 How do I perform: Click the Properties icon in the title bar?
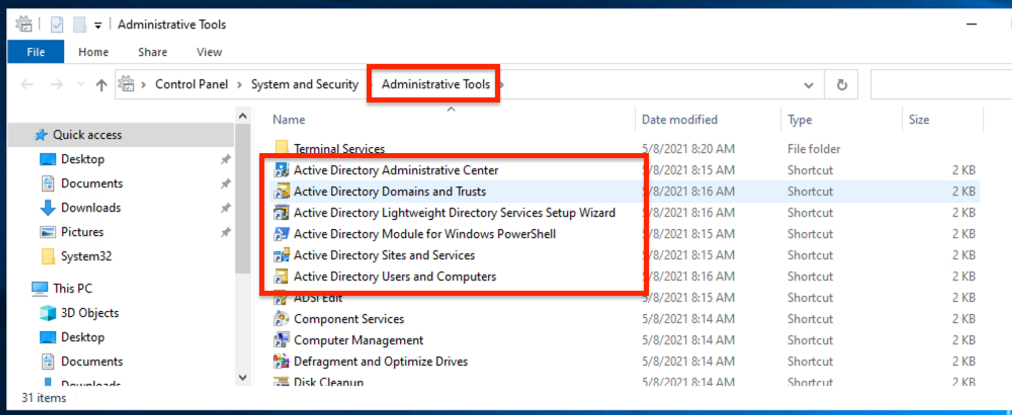[x=57, y=24]
